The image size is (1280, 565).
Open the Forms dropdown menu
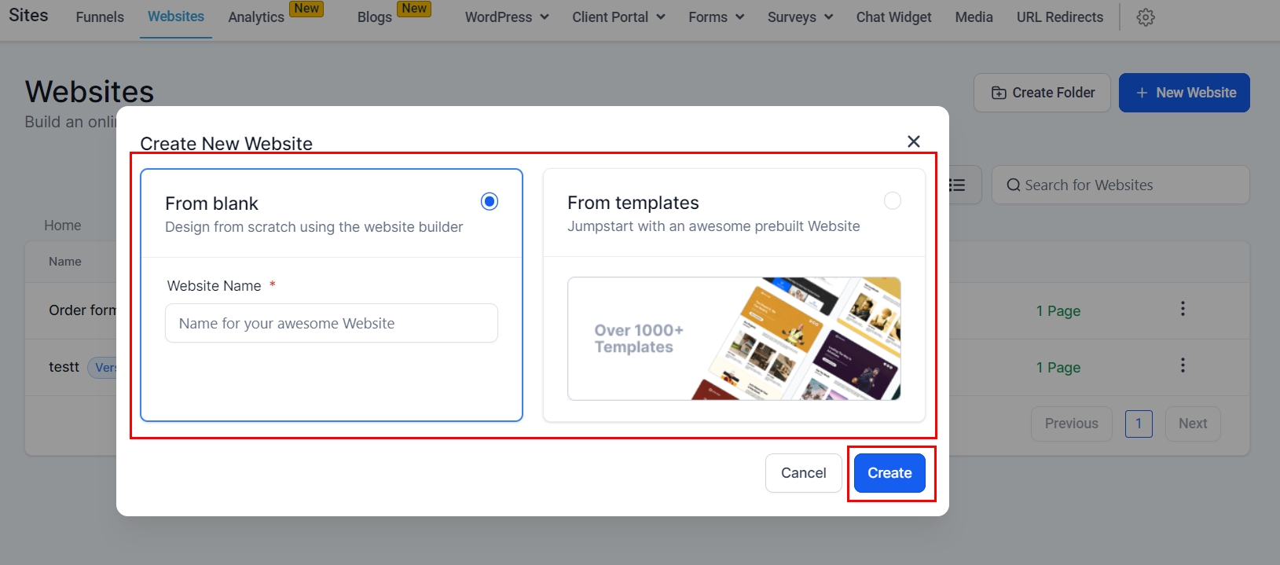(716, 17)
